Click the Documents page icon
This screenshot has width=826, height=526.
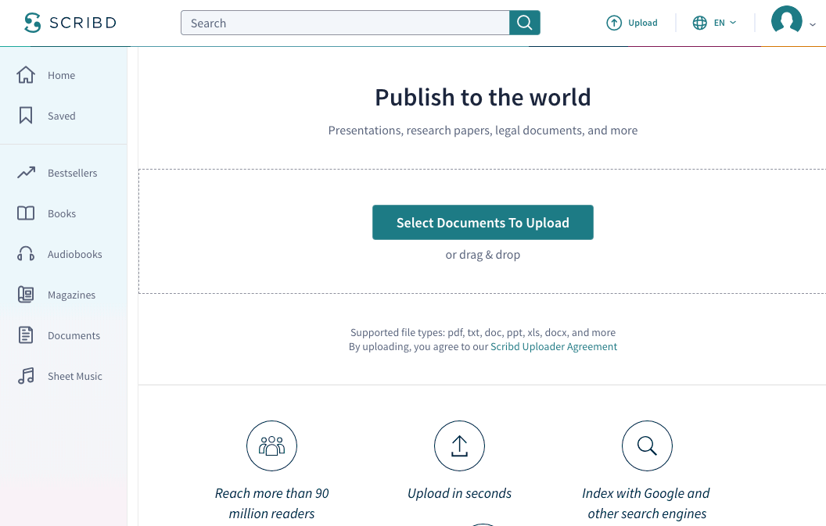click(26, 335)
